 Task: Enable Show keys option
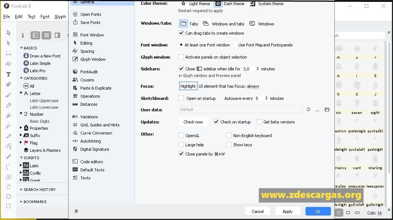(229, 144)
